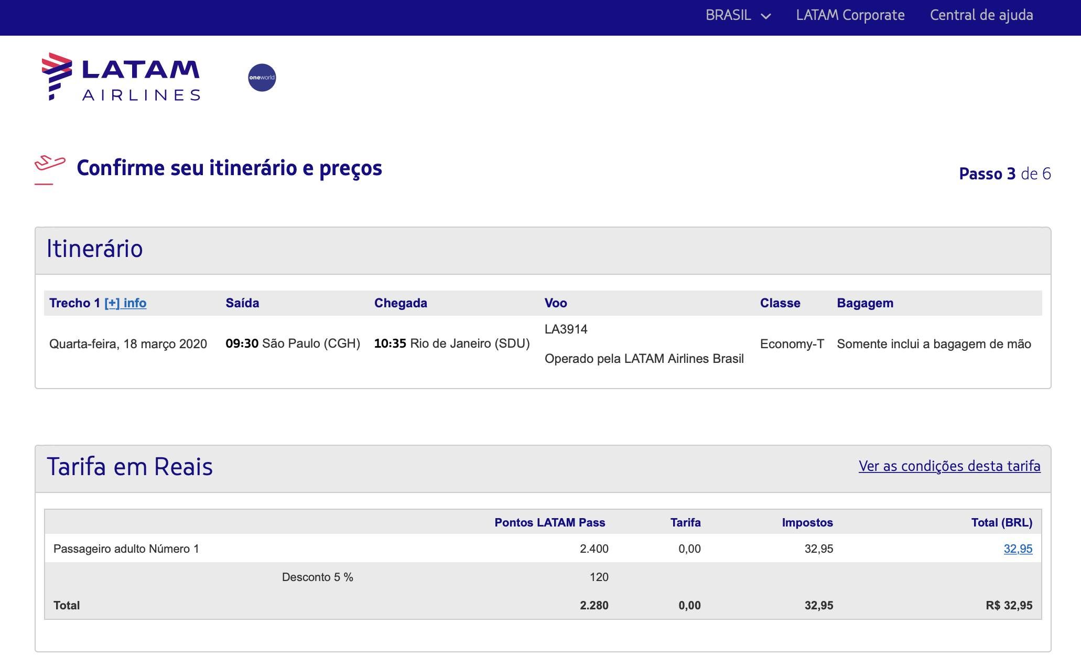Screen dimensions: 1081x666
Task: Click arrival '10:35 Rio de Janeiro (SDU)'
Action: (452, 343)
